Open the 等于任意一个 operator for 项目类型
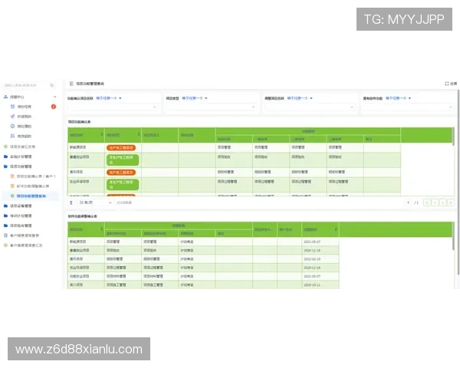This screenshot has width=460, height=368. tap(195, 98)
